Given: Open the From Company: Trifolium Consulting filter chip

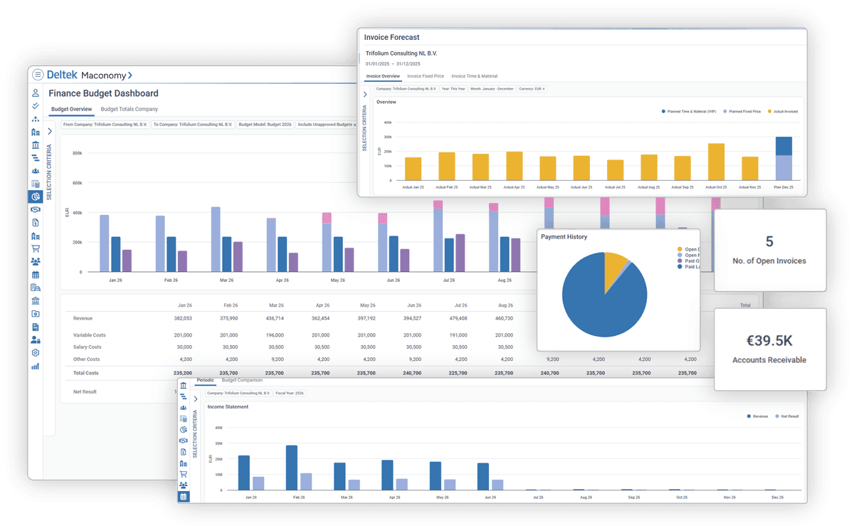Looking at the screenshot, I should 105,125.
